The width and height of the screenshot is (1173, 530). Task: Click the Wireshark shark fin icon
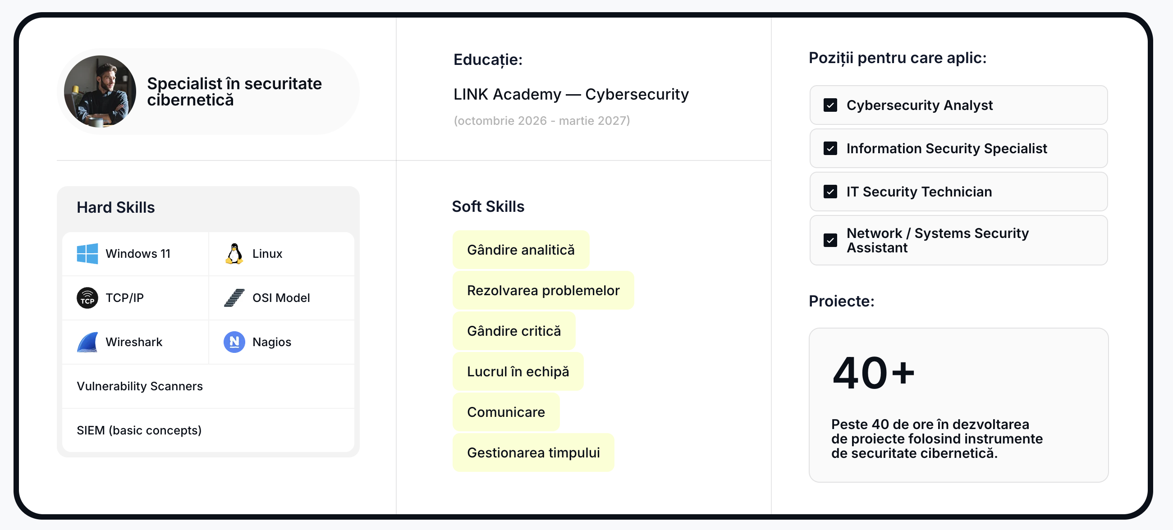pyautogui.click(x=87, y=342)
